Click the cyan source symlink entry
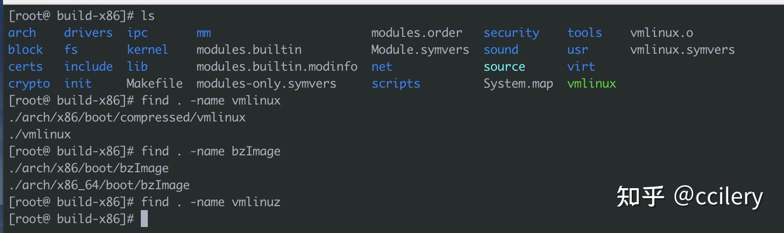Viewport: 784px width, 233px height. point(504,67)
